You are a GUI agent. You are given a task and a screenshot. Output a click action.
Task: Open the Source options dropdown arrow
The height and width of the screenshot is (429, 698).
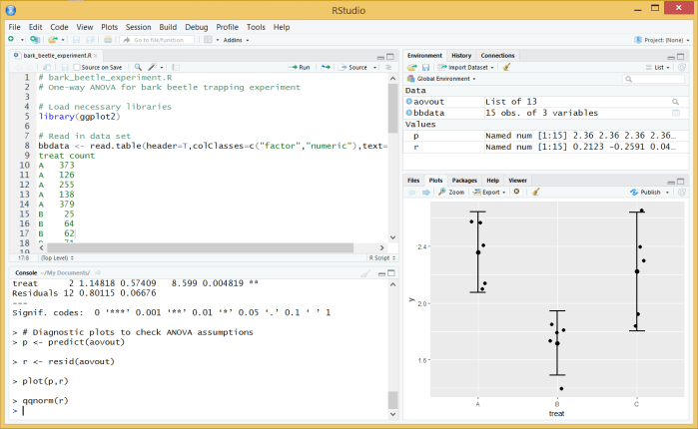[374, 68]
